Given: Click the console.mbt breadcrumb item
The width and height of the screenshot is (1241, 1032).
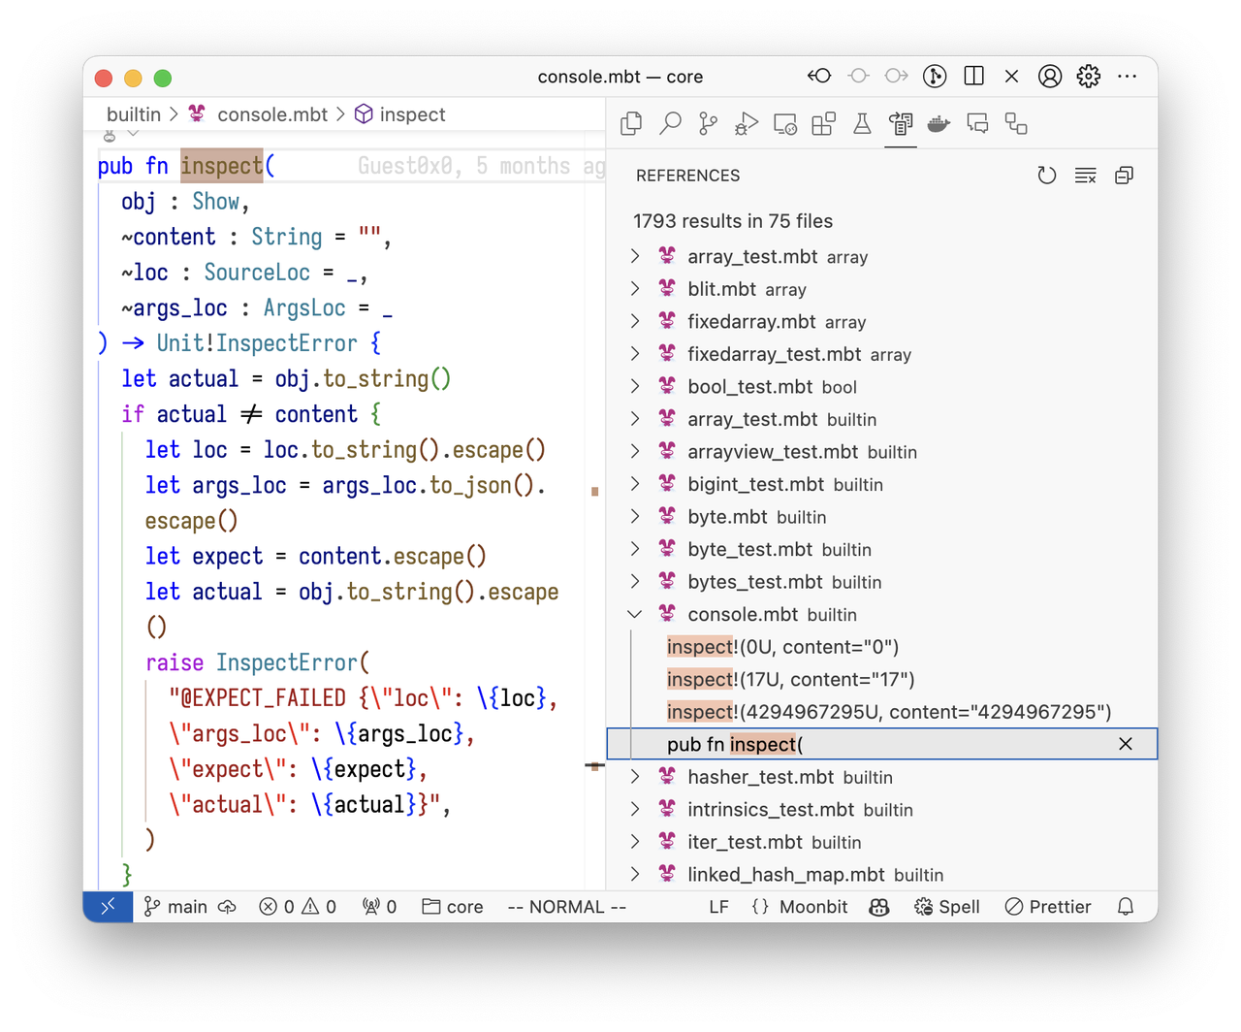Looking at the screenshot, I should click(x=271, y=114).
